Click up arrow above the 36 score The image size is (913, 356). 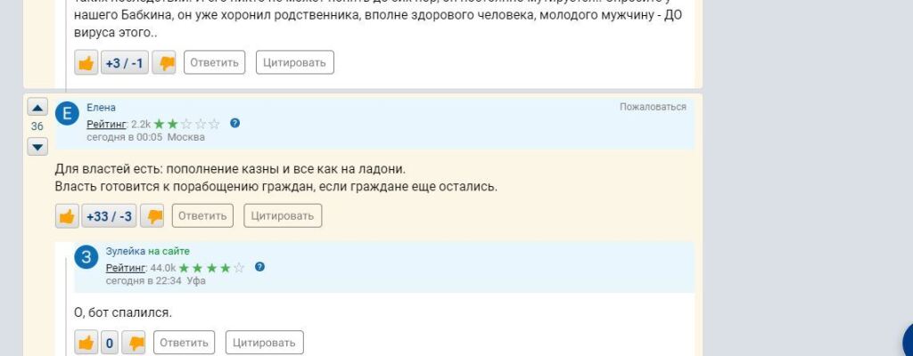[37, 108]
